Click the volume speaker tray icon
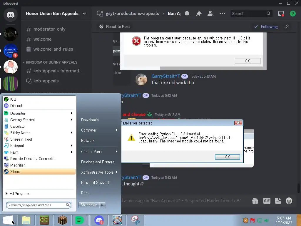 coord(266,220)
